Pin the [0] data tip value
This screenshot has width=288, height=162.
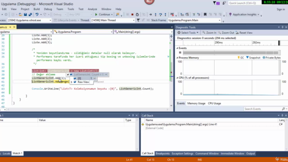pos(94,78)
